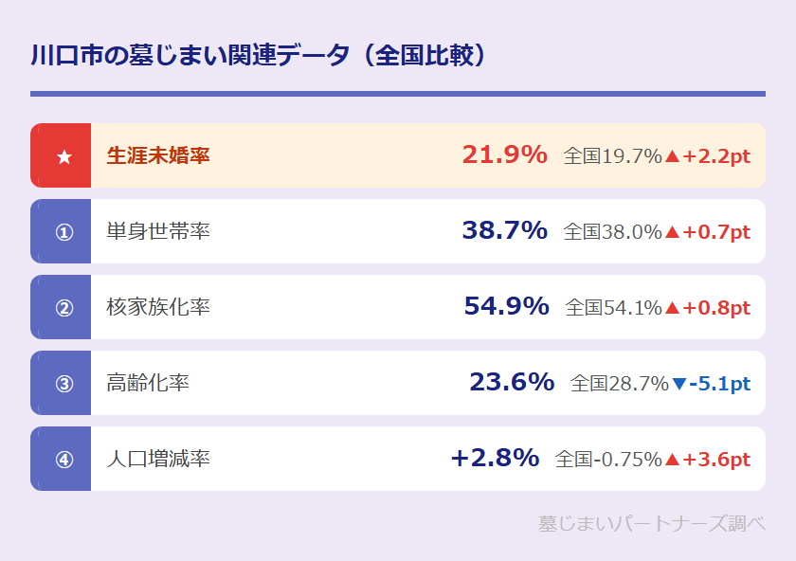Click the 墓じまいパートナーズ調べ source credit
The image size is (796, 561).
[x=651, y=523]
